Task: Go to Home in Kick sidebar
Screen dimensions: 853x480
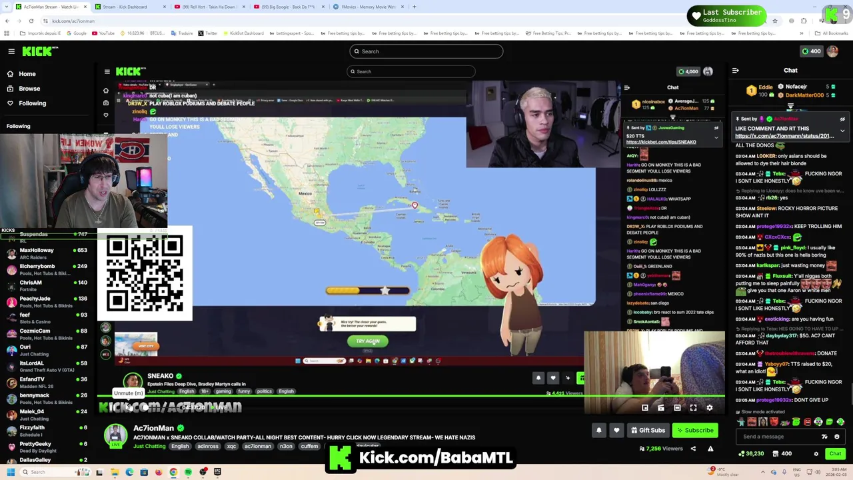Action: (27, 74)
